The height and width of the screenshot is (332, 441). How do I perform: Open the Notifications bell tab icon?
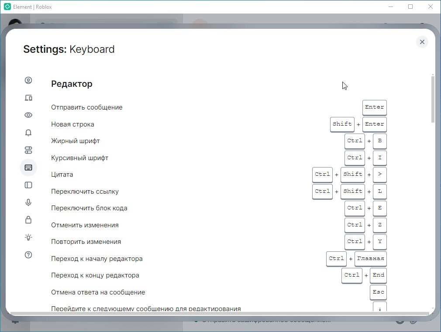(28, 133)
